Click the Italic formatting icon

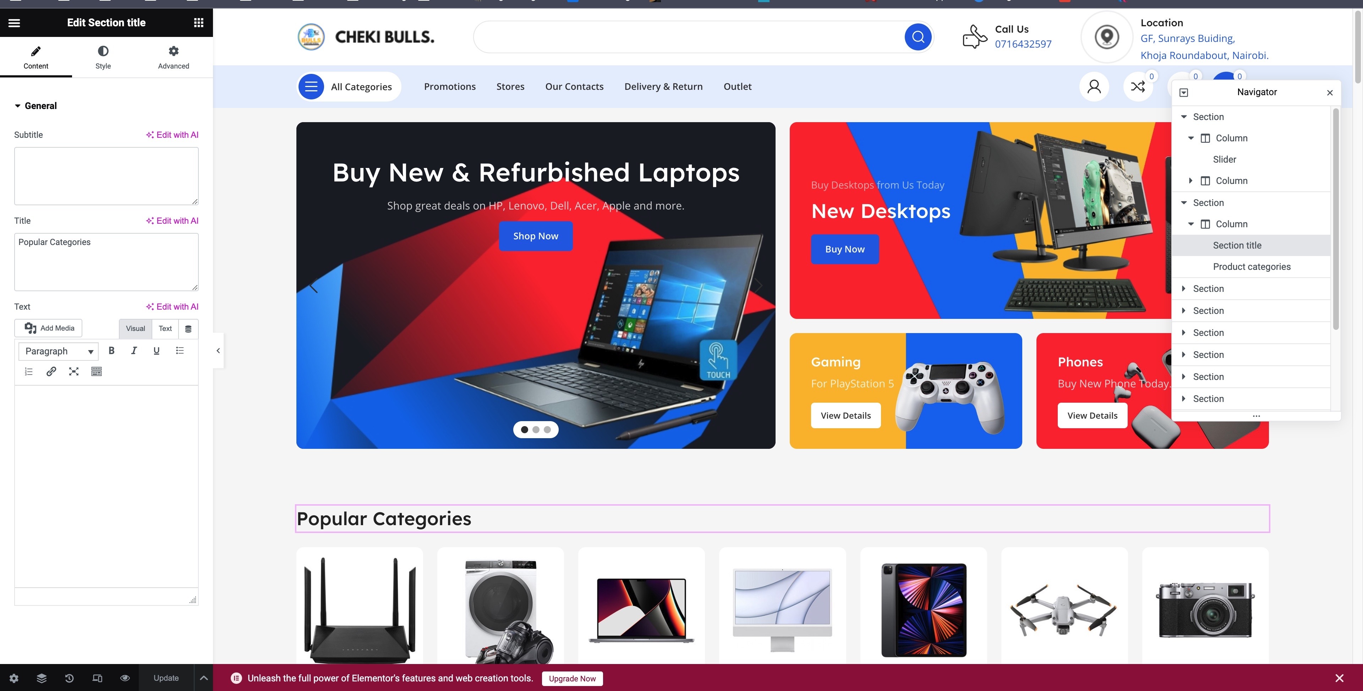coord(134,350)
